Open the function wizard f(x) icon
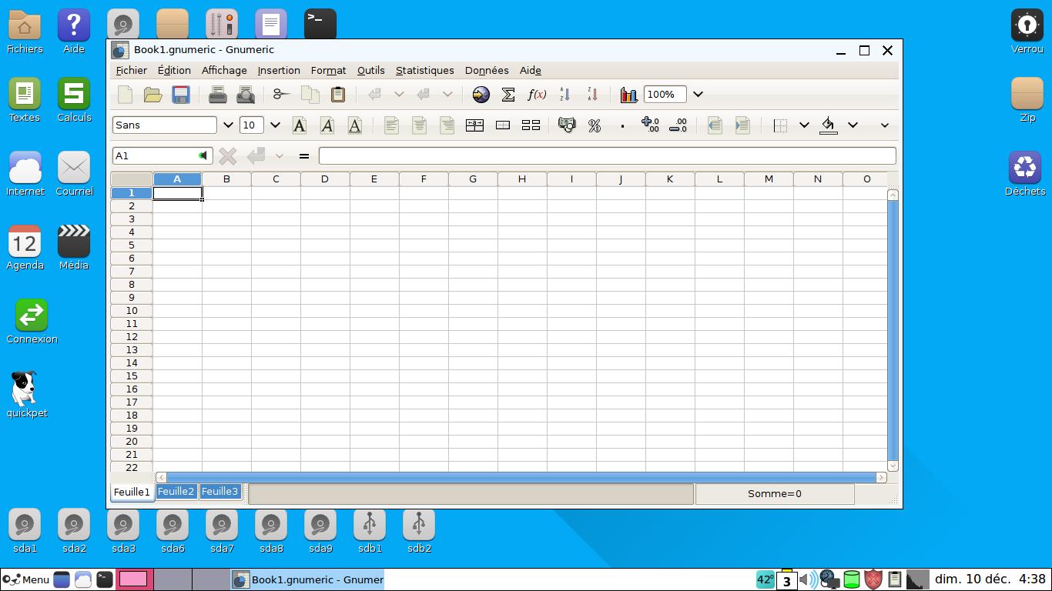This screenshot has width=1052, height=591. (537, 95)
